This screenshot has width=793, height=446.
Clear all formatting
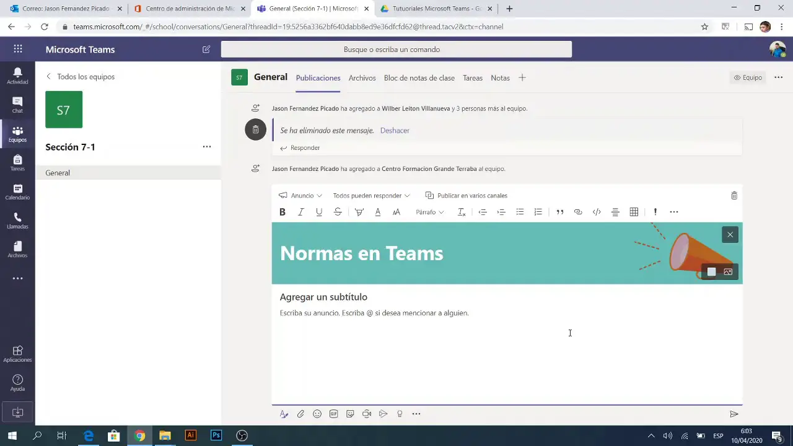(462, 212)
